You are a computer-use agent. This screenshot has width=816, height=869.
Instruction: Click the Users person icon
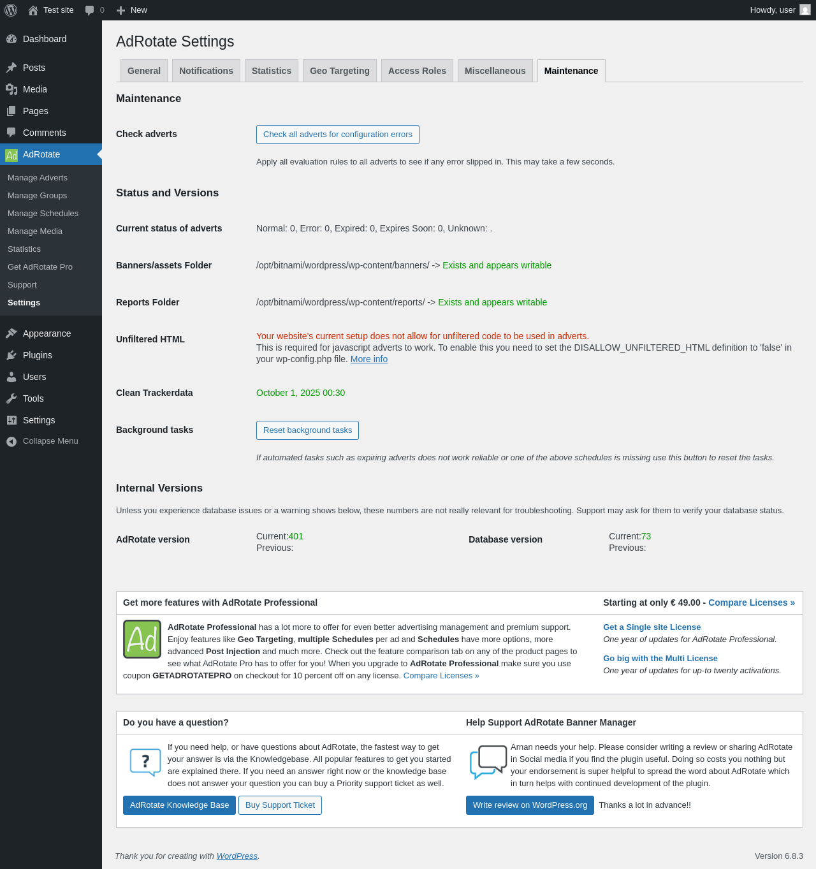[x=11, y=377]
